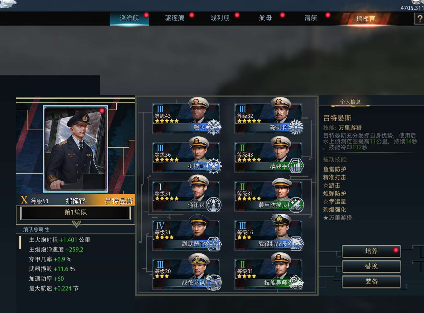This screenshot has height=313, width=424.
Task: Click the 副武器官 gun turret icon
Action: tap(214, 244)
